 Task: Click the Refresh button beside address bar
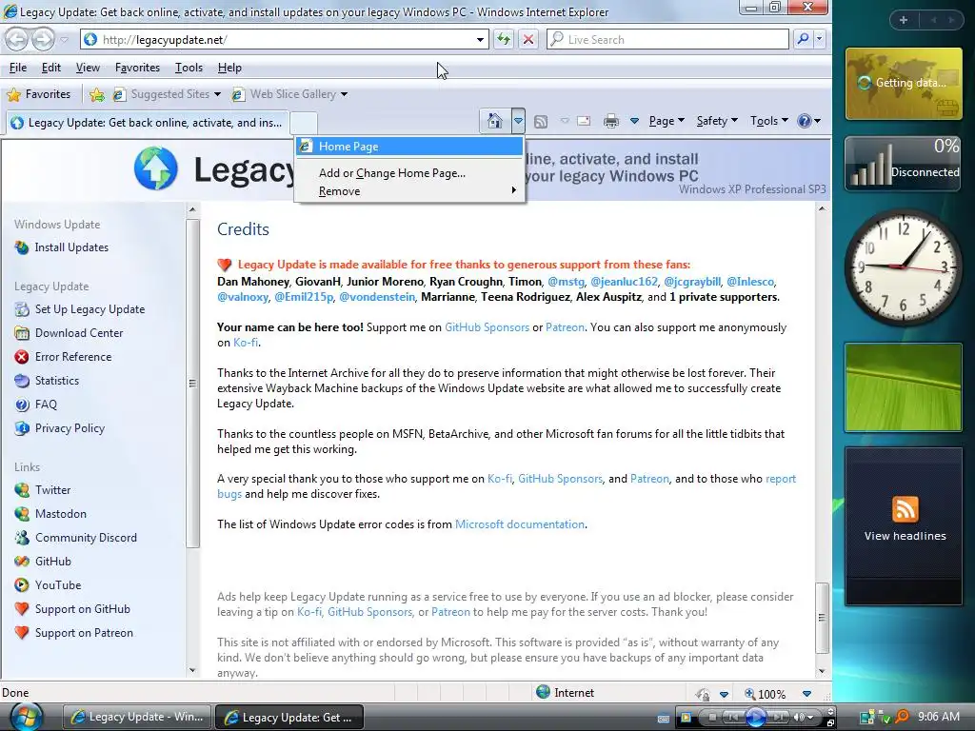click(x=503, y=40)
